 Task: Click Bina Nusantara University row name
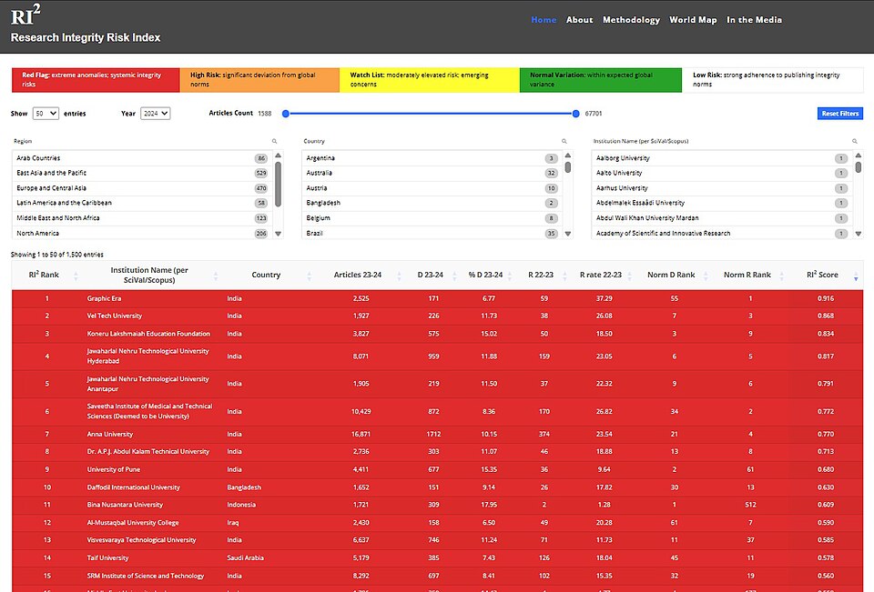coord(125,505)
